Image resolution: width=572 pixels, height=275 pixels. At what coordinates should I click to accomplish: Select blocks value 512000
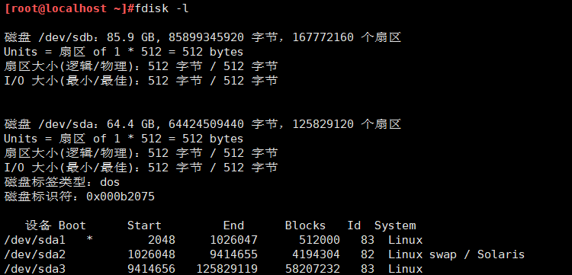(320, 240)
